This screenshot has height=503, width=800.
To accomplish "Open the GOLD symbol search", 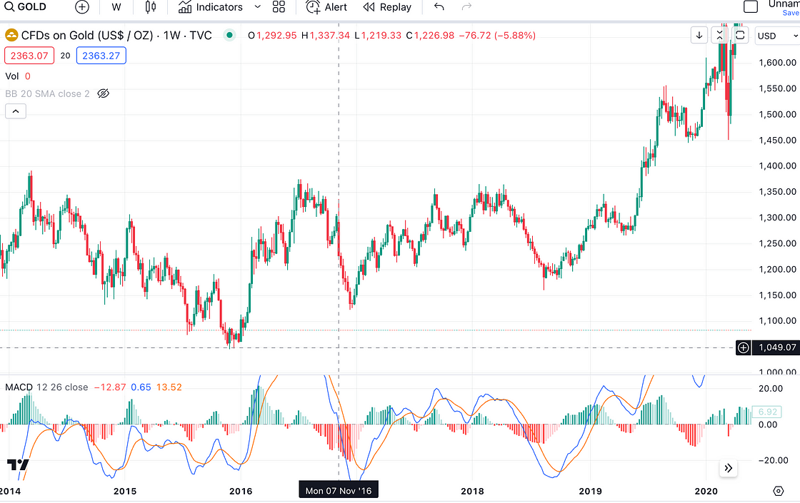I will coord(26,6).
